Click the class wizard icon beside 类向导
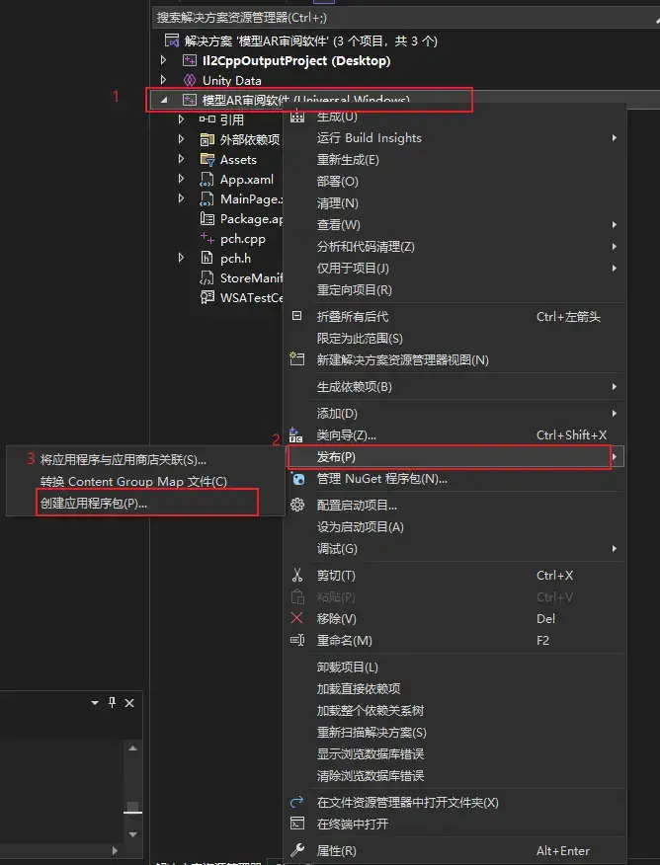This screenshot has width=660, height=865. 295,435
